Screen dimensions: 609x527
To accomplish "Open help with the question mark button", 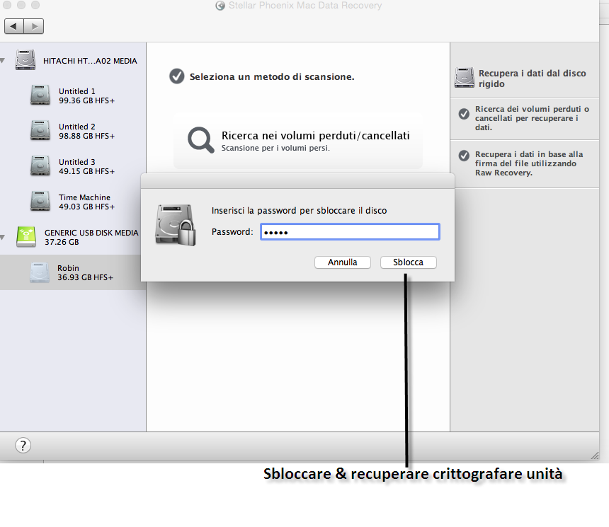I will click(23, 445).
